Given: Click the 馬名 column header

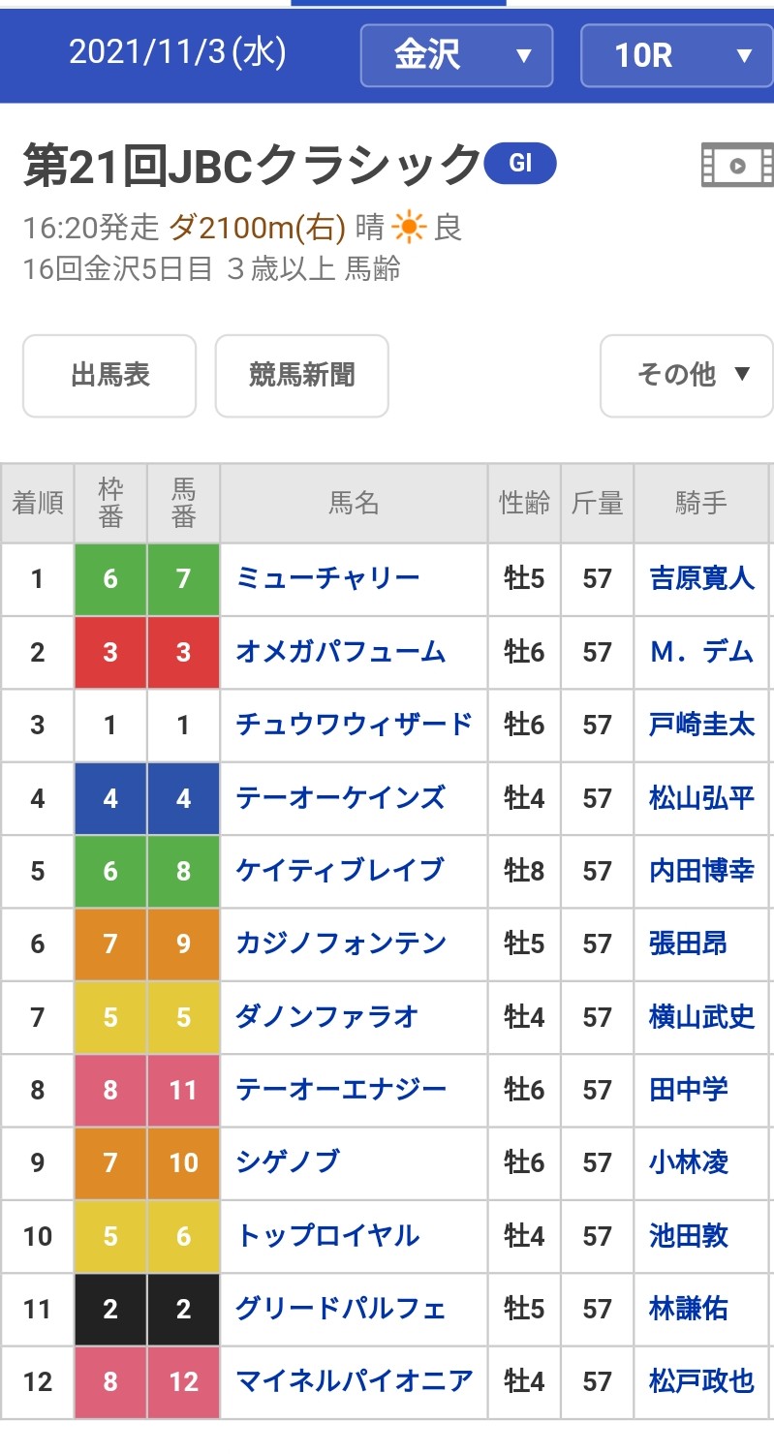Looking at the screenshot, I should point(354,503).
